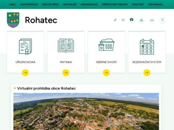174x130 pixels.
Task: Click the phone contact icon
Action: tap(115, 20)
